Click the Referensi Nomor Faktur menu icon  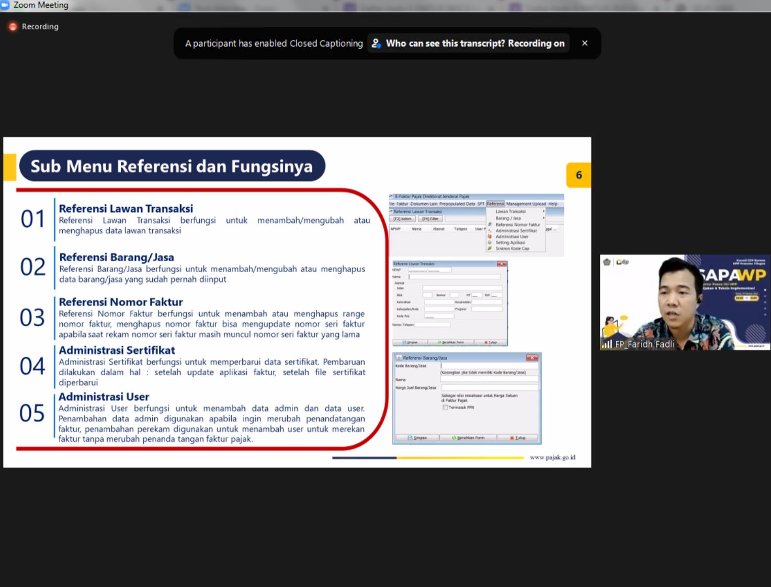click(490, 224)
